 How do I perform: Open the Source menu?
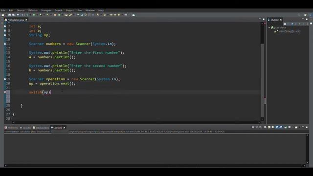(21, 10)
